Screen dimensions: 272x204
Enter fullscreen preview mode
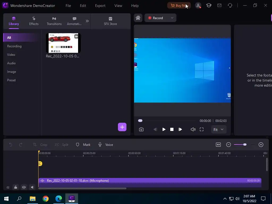pos(202,129)
